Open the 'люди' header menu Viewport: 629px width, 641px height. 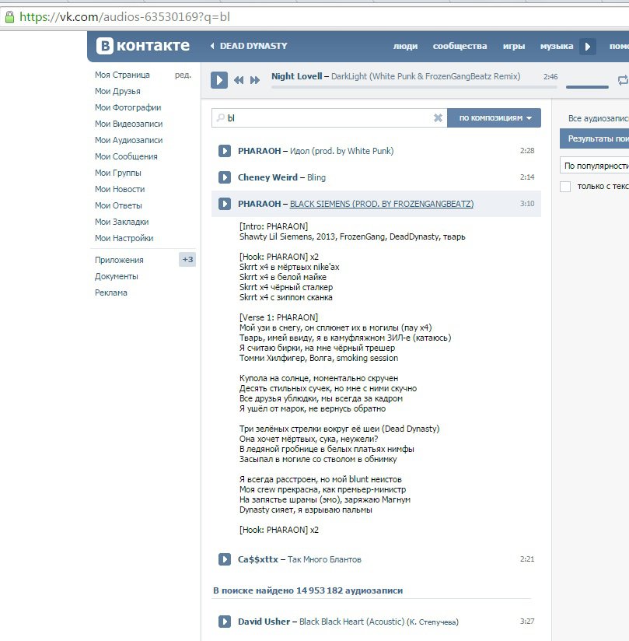point(405,46)
